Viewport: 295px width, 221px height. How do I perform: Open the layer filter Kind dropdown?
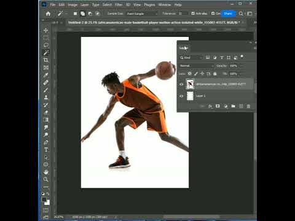coord(191,58)
